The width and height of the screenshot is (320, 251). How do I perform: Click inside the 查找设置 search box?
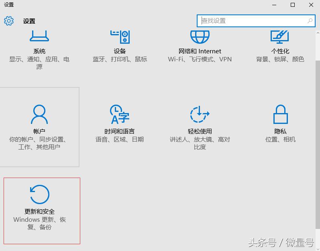[256, 21]
